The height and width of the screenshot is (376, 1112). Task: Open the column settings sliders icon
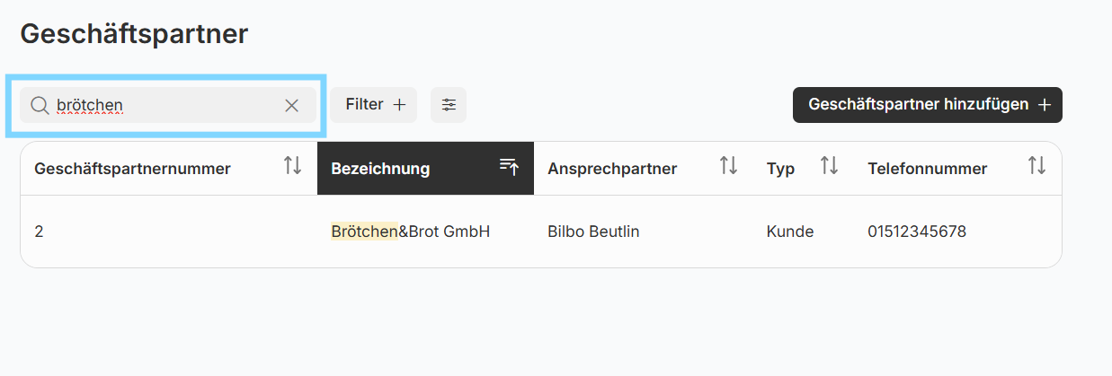tap(449, 105)
